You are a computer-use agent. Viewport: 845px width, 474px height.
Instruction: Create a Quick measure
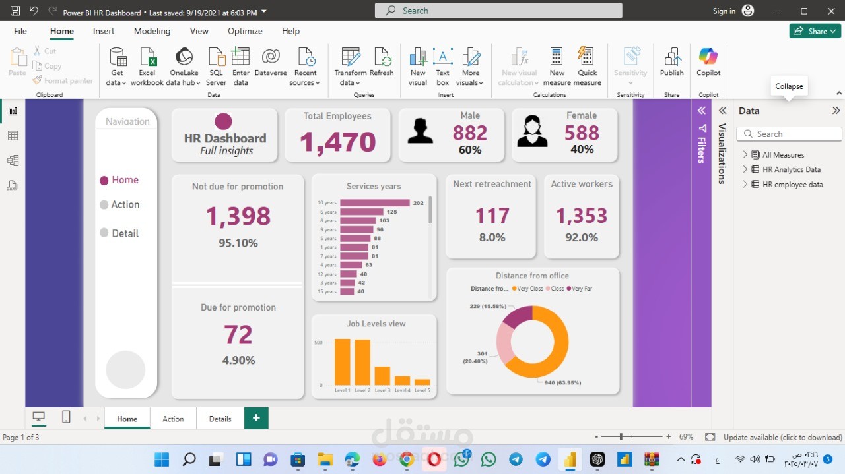[587, 67]
